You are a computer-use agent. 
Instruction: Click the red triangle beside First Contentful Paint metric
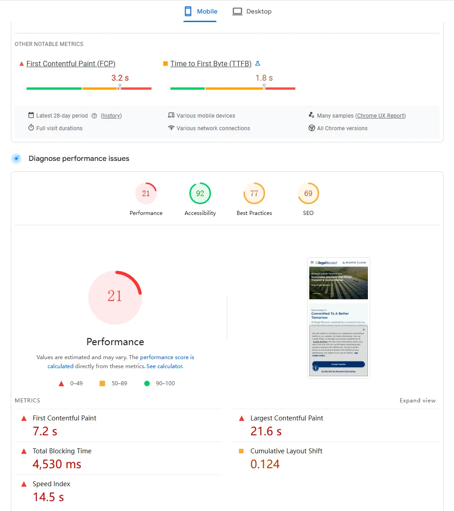pos(24,419)
